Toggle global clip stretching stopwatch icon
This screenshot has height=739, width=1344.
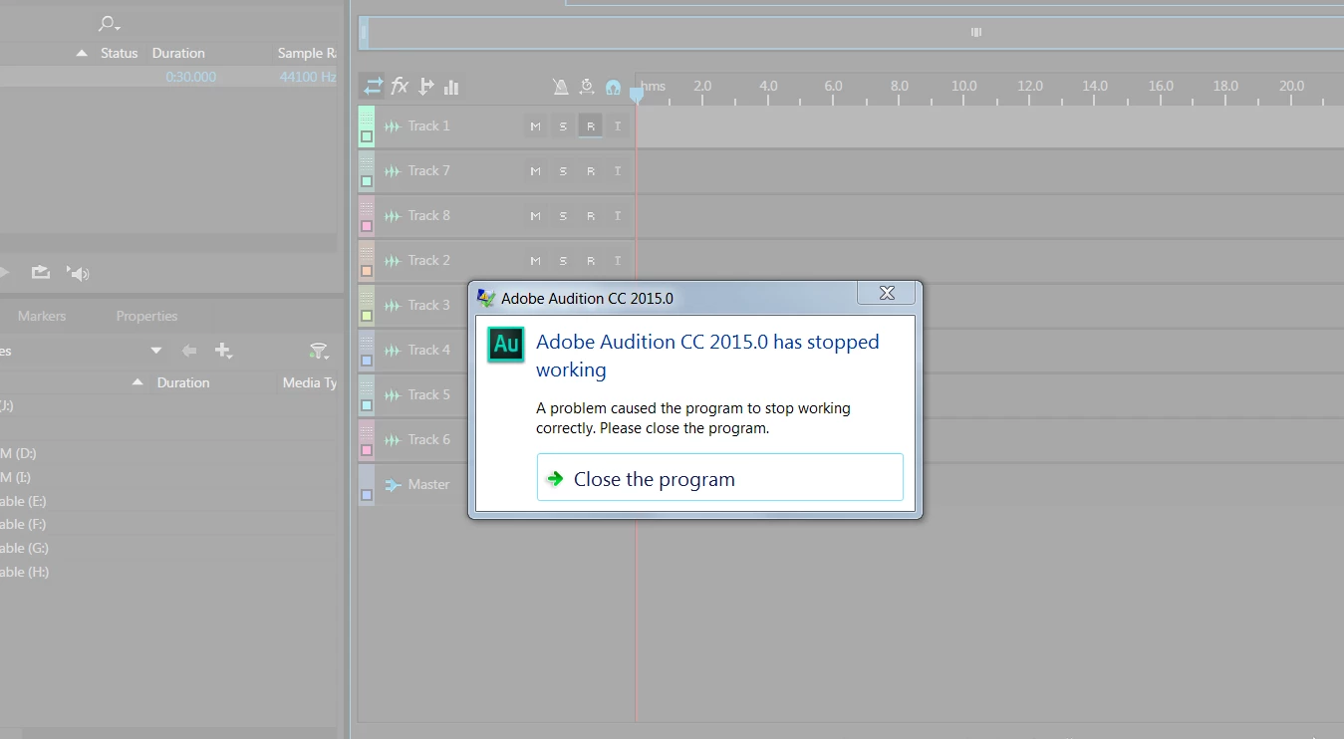[587, 87]
